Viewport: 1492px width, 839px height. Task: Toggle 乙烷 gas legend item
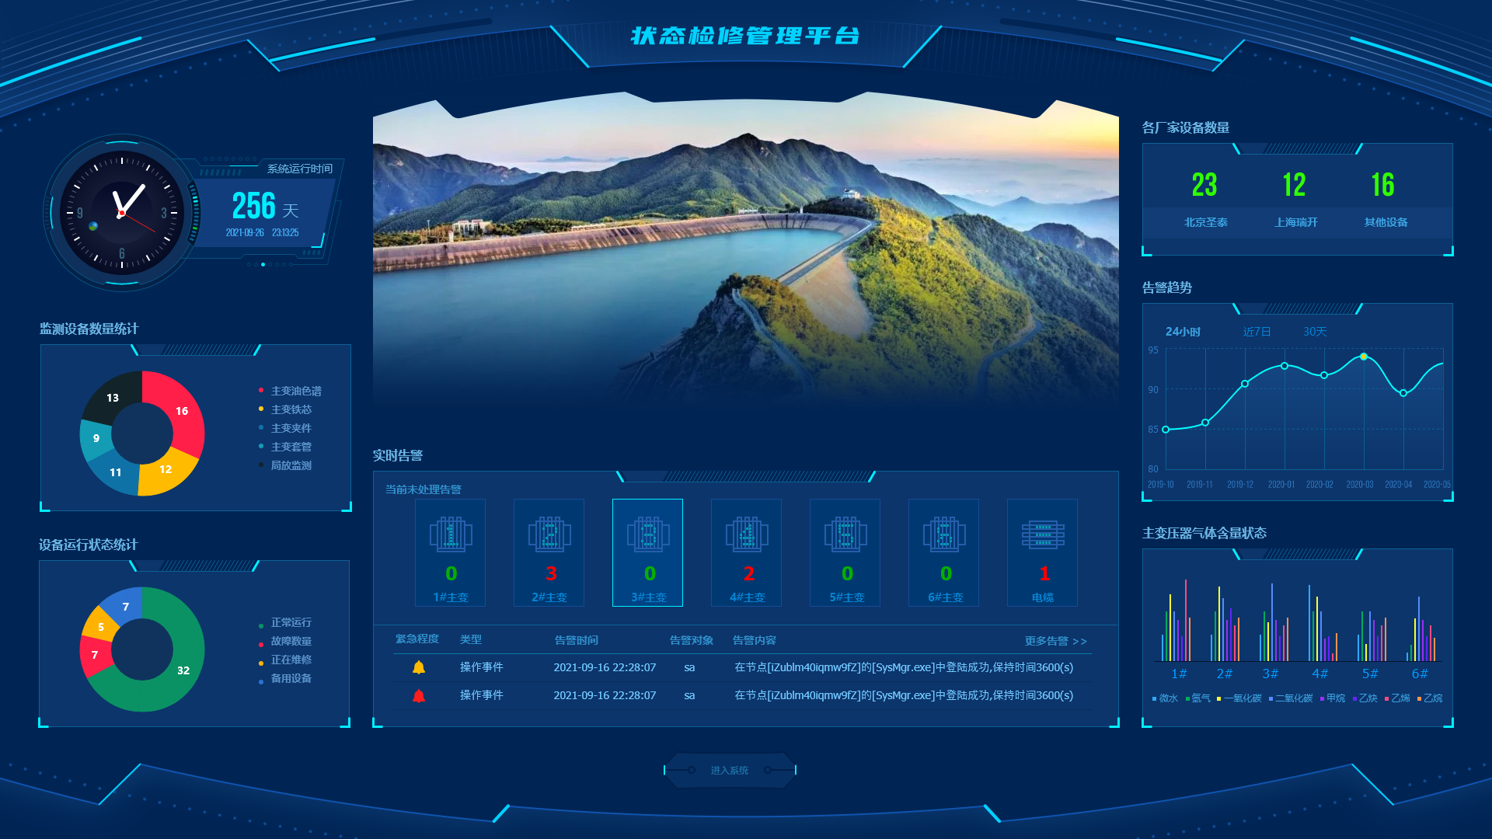[1430, 698]
